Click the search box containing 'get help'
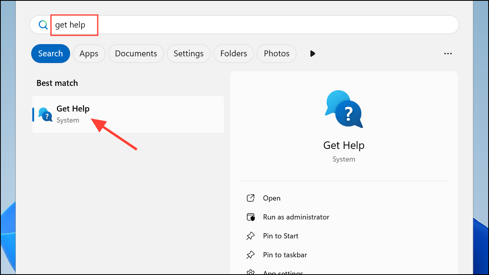The image size is (489, 275). click(x=244, y=25)
